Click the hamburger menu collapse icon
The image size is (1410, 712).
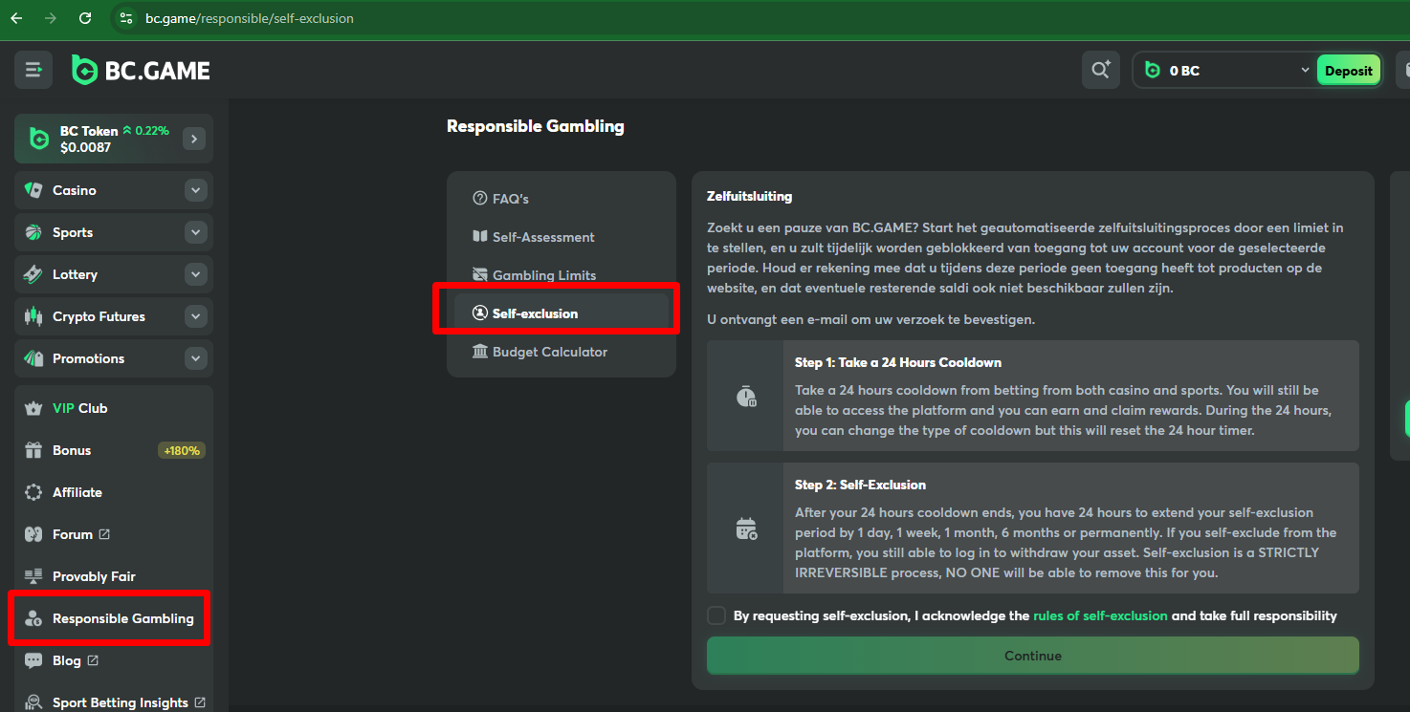pos(33,70)
